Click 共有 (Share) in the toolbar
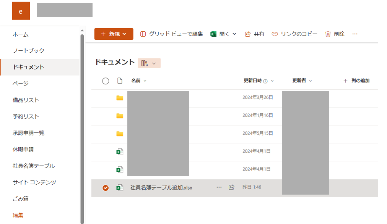Screen dimensions: 387x224 tap(254, 34)
